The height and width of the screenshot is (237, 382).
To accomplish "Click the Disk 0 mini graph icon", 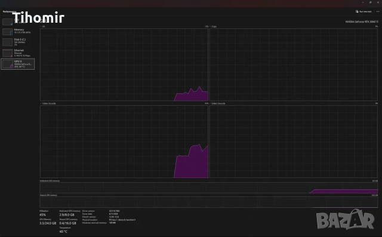I will 7,42.
